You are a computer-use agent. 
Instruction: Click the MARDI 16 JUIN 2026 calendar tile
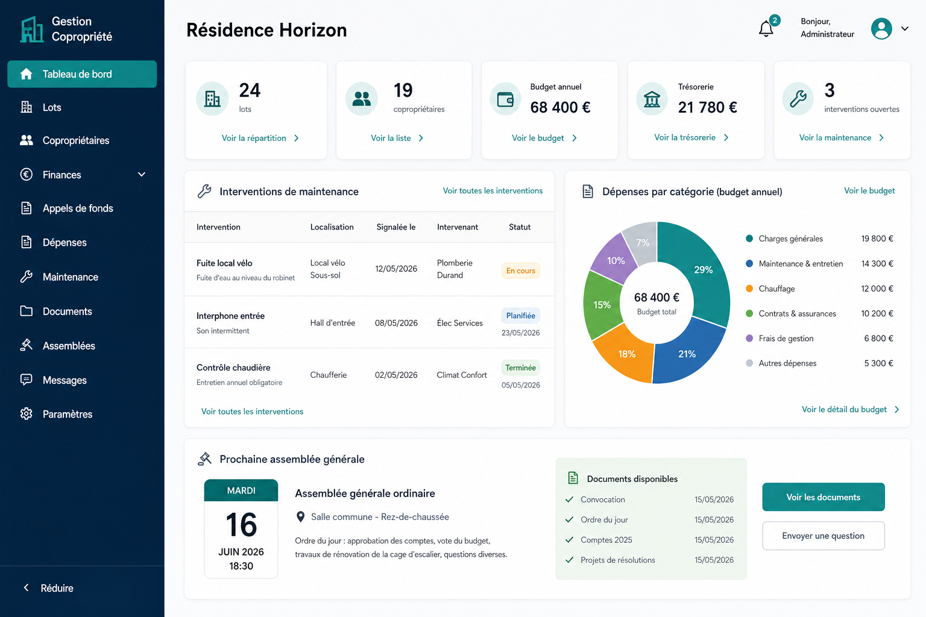[x=241, y=528]
